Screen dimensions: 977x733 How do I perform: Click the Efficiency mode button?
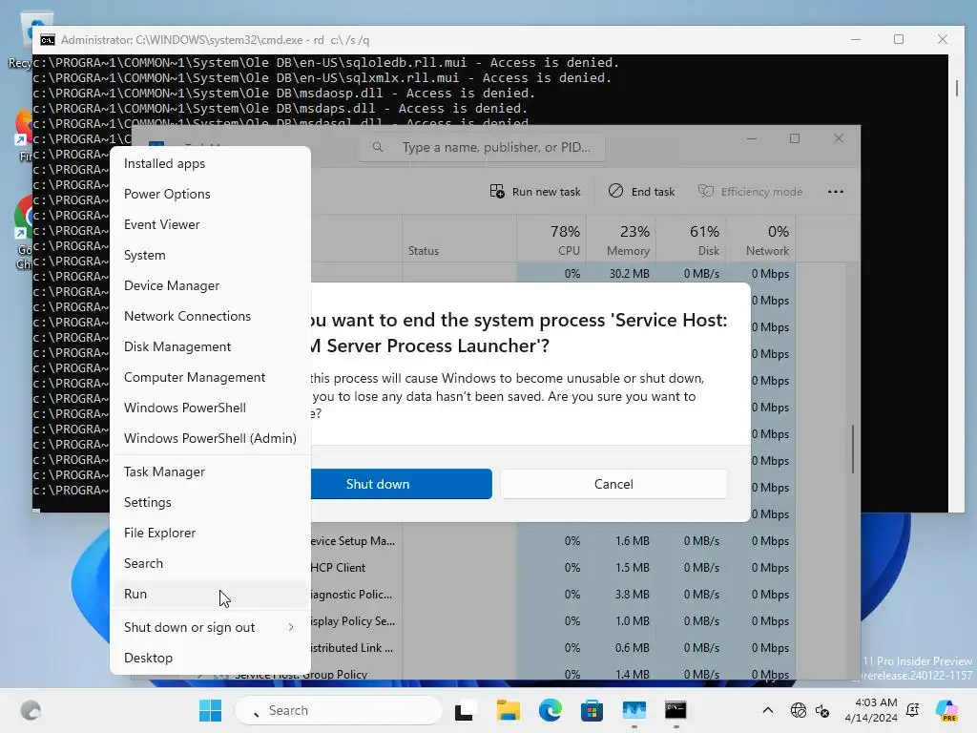point(750,191)
